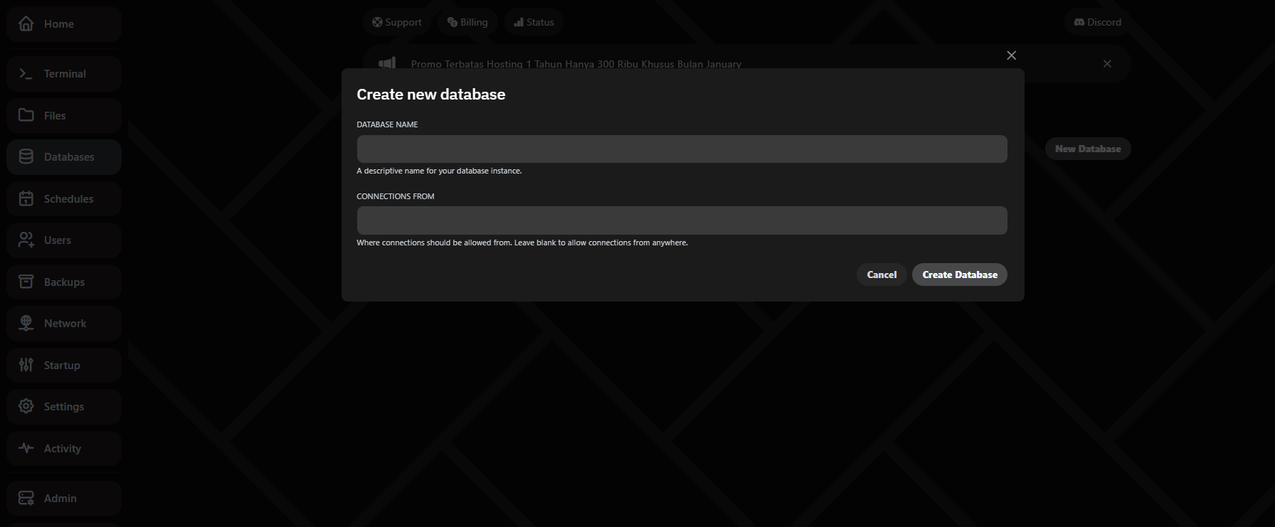The height and width of the screenshot is (527, 1275).
Task: Click the New Database button
Action: coord(1088,149)
